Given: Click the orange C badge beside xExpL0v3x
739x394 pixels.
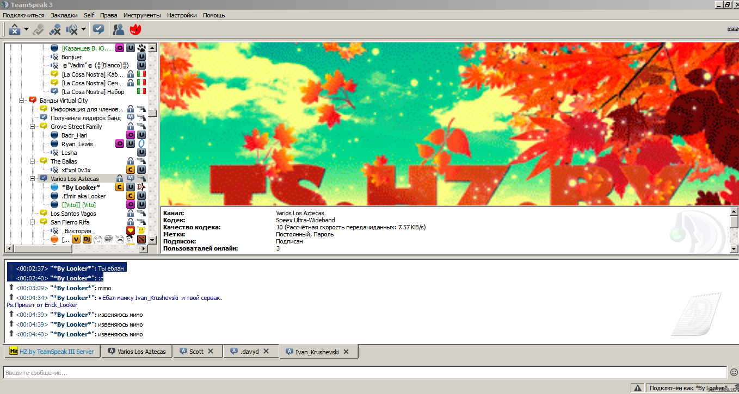Looking at the screenshot, I should click(x=131, y=170).
